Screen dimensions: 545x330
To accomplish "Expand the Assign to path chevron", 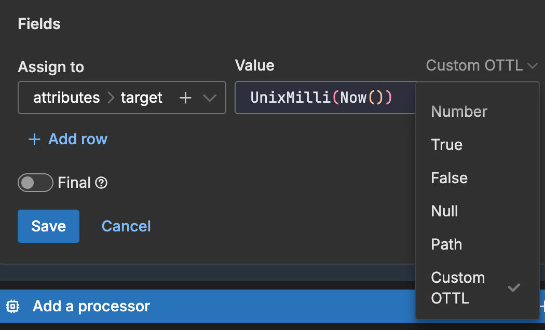I will coord(209,98).
